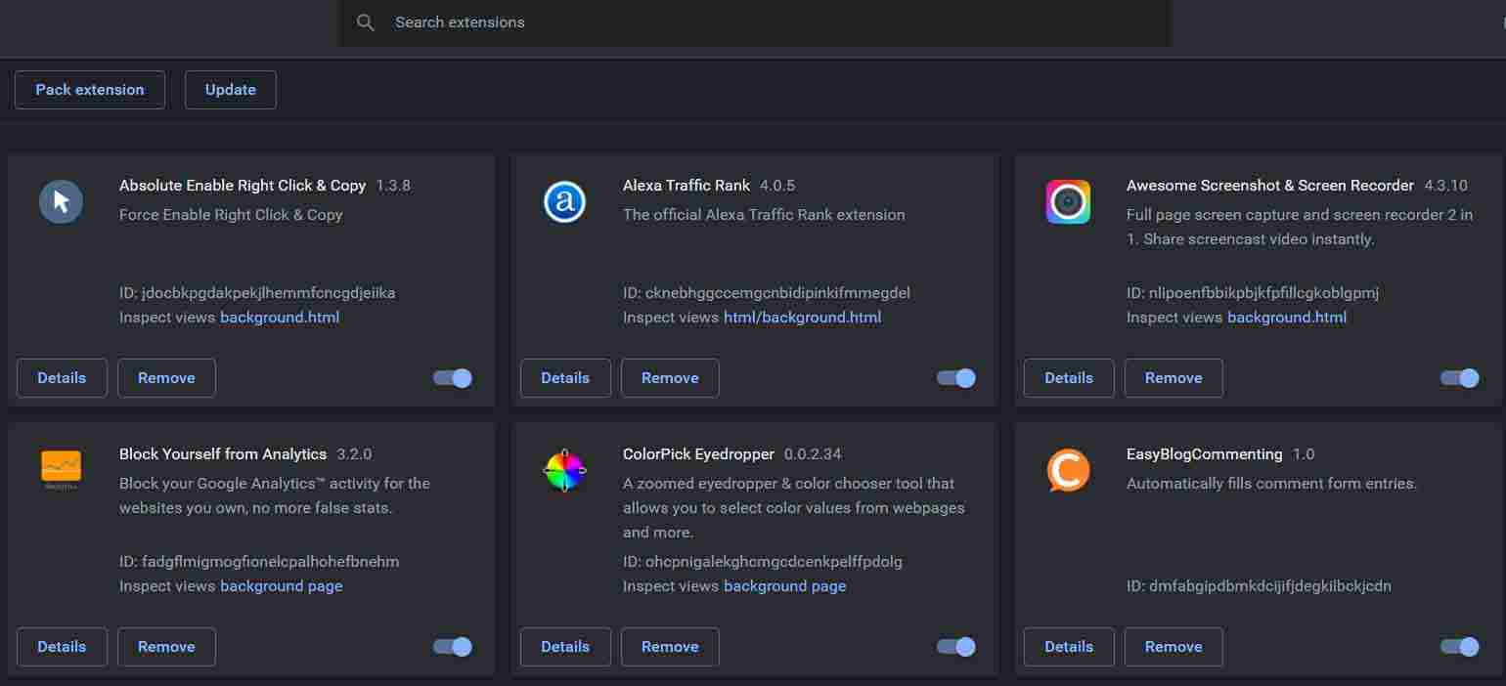Click the Awesome Screenshot camera lens icon
Viewport: 1506px width, 686px height.
coord(1068,202)
